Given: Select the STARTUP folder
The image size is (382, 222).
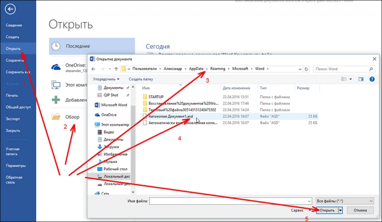Looking at the screenshot, I should click(156, 97).
